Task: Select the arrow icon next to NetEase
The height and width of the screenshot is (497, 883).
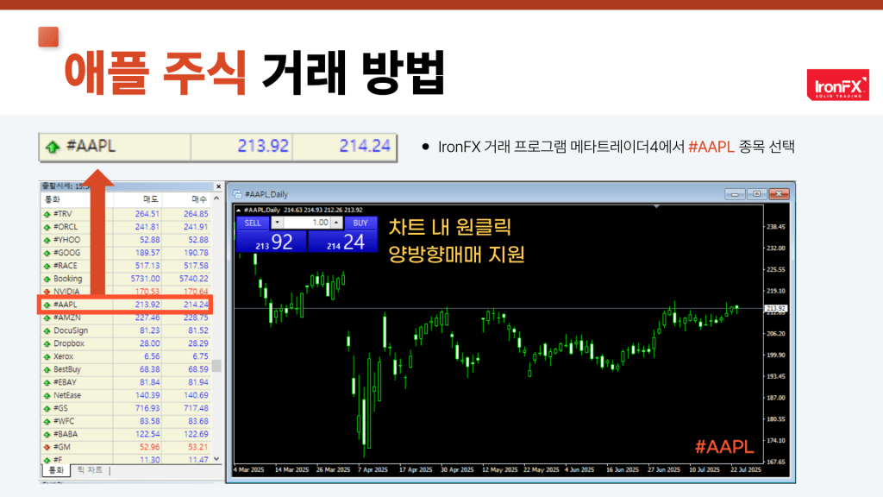Action: pyautogui.click(x=47, y=395)
